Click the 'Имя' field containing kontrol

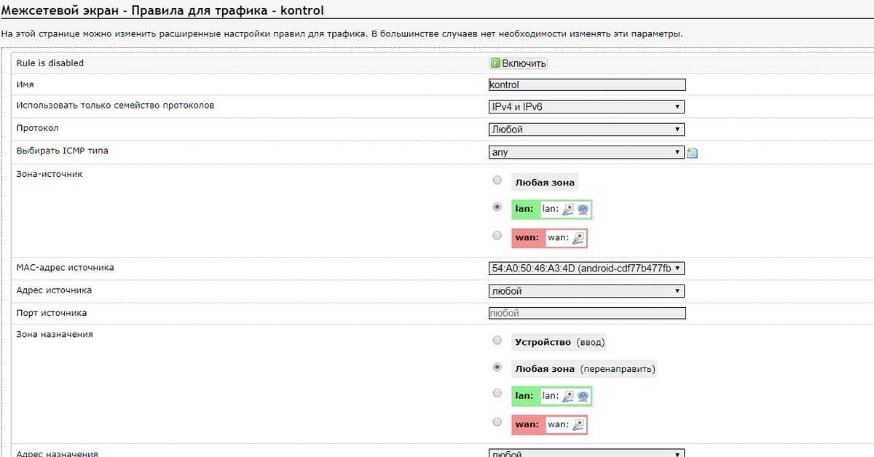pos(587,85)
